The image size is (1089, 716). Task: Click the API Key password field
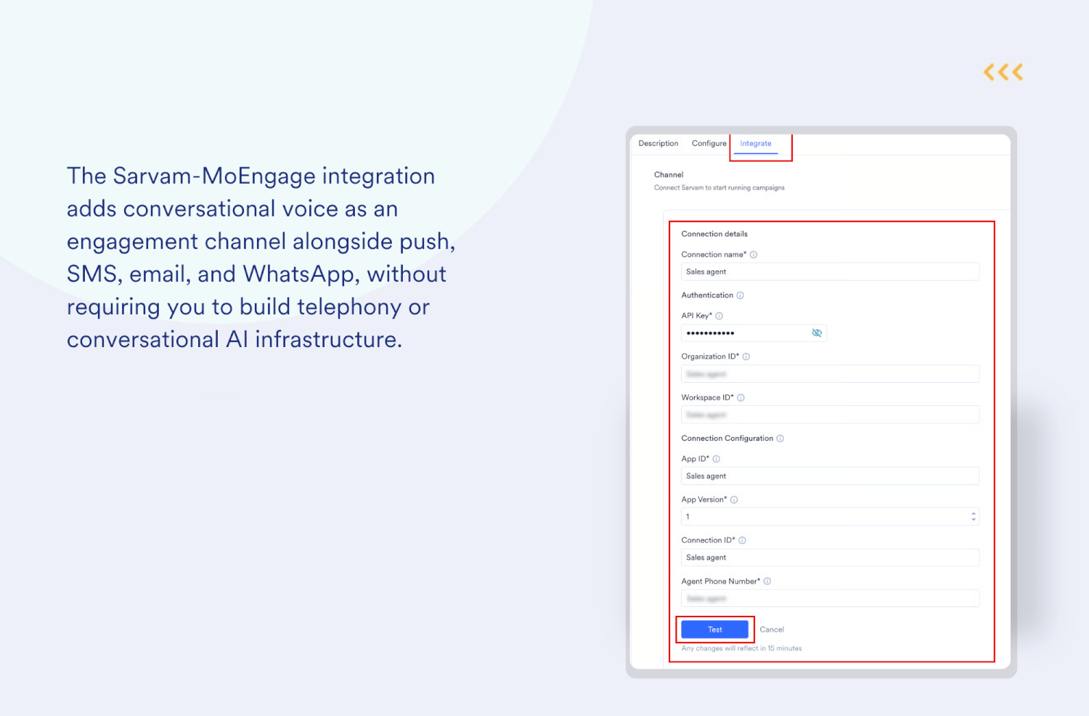click(x=754, y=333)
